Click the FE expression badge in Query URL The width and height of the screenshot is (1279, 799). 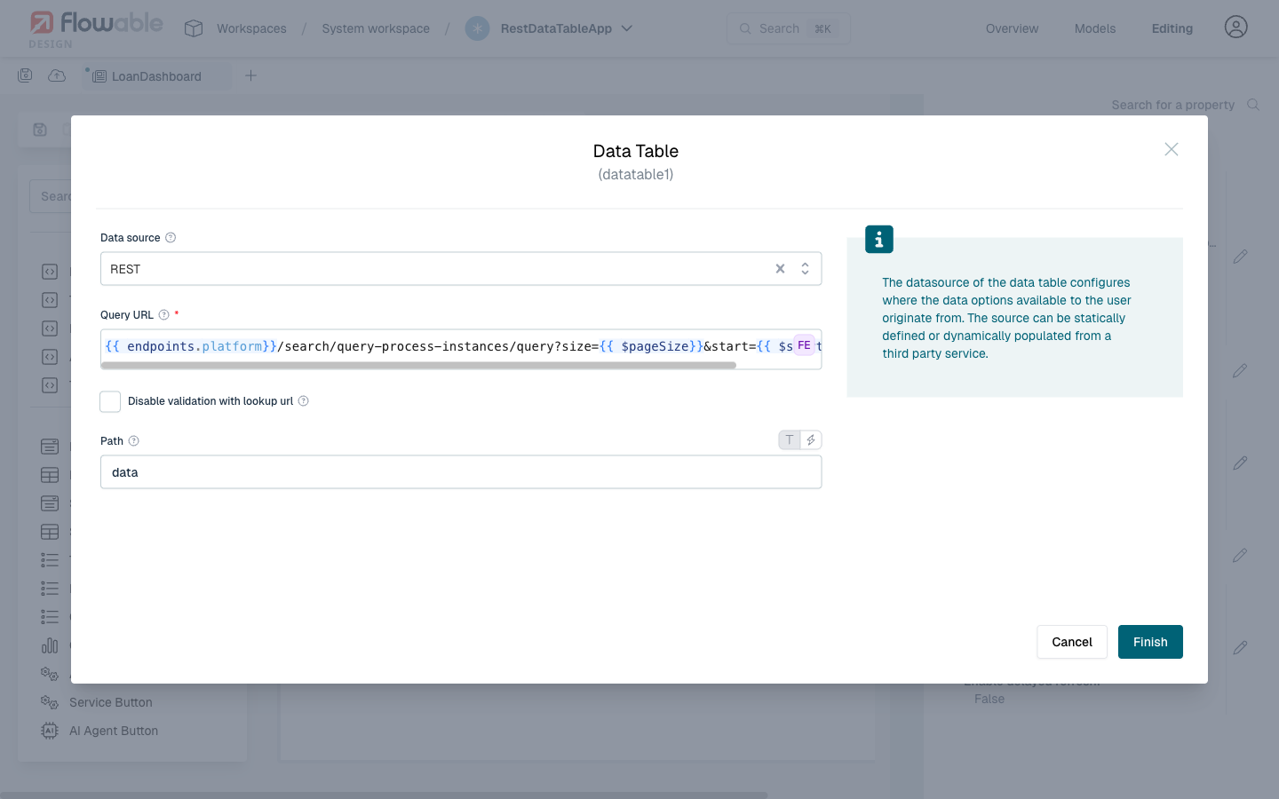805,344
